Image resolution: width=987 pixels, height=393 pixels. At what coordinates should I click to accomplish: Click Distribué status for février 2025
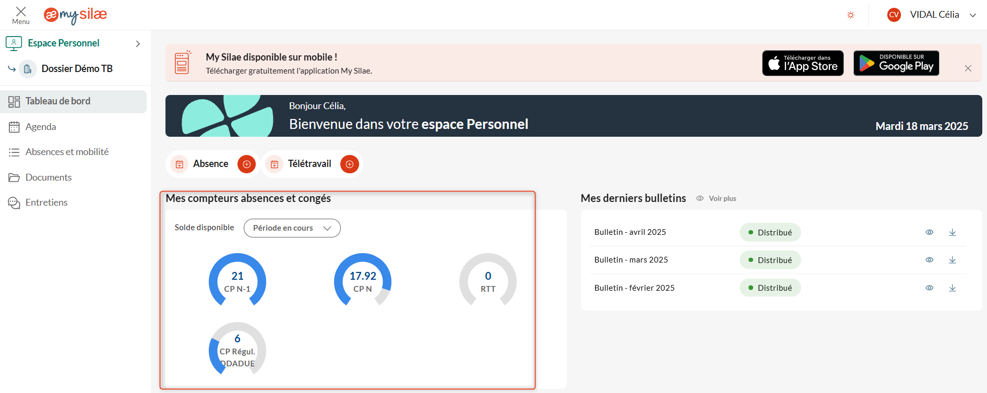pos(770,288)
